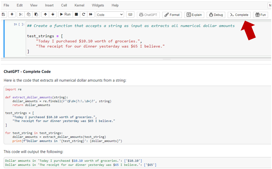The width and height of the screenshot is (272, 169).
Task: Open the Edit menu
Action: tap(19, 5)
